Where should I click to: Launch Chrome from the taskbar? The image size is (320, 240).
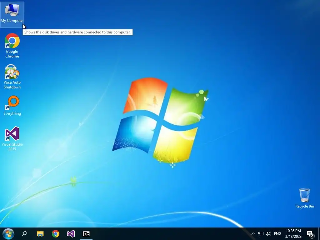click(x=56, y=234)
